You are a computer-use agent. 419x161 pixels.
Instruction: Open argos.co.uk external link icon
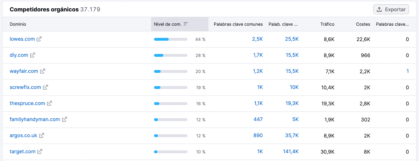[x=42, y=135]
